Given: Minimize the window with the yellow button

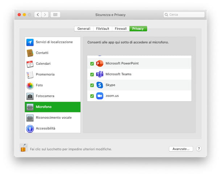Looking at the screenshot, I should pos(24,15).
